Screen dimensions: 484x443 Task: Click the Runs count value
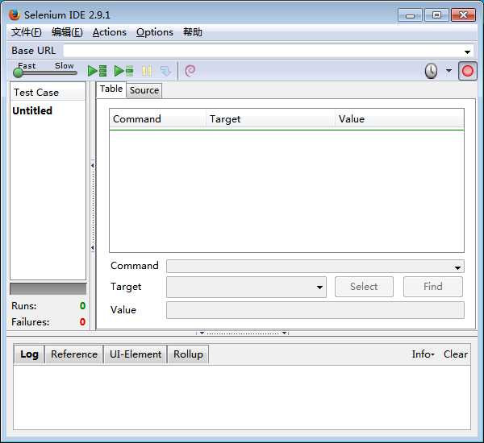(x=82, y=306)
